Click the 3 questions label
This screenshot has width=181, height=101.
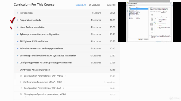coord(110,82)
